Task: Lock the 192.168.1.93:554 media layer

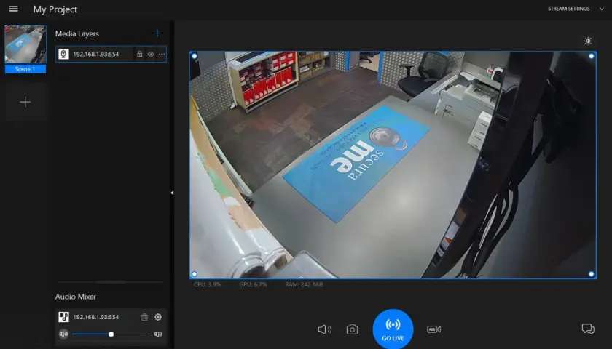Action: click(x=139, y=54)
